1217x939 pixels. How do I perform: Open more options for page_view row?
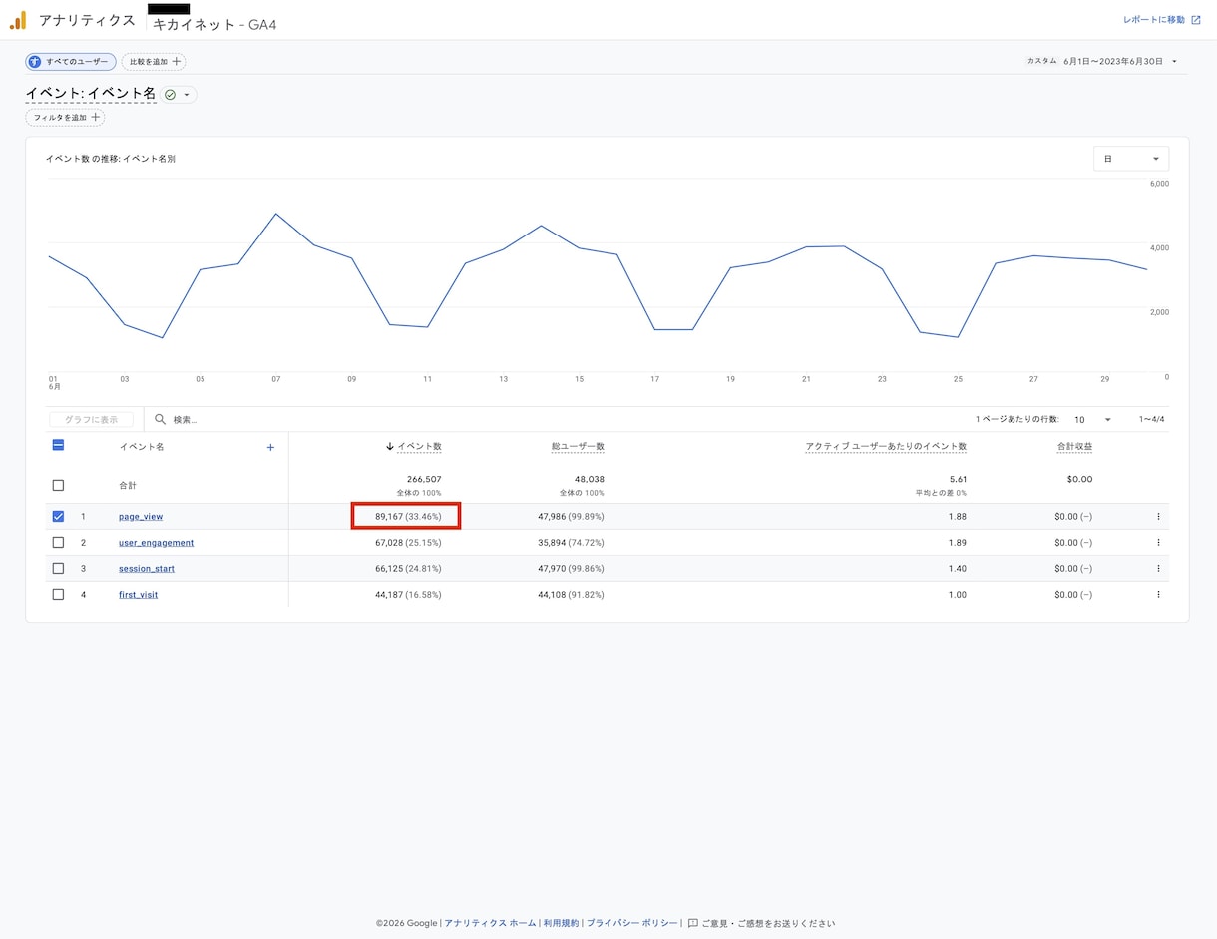pyautogui.click(x=1158, y=517)
